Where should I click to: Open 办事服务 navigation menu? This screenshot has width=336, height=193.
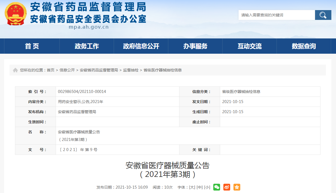coord(195,46)
